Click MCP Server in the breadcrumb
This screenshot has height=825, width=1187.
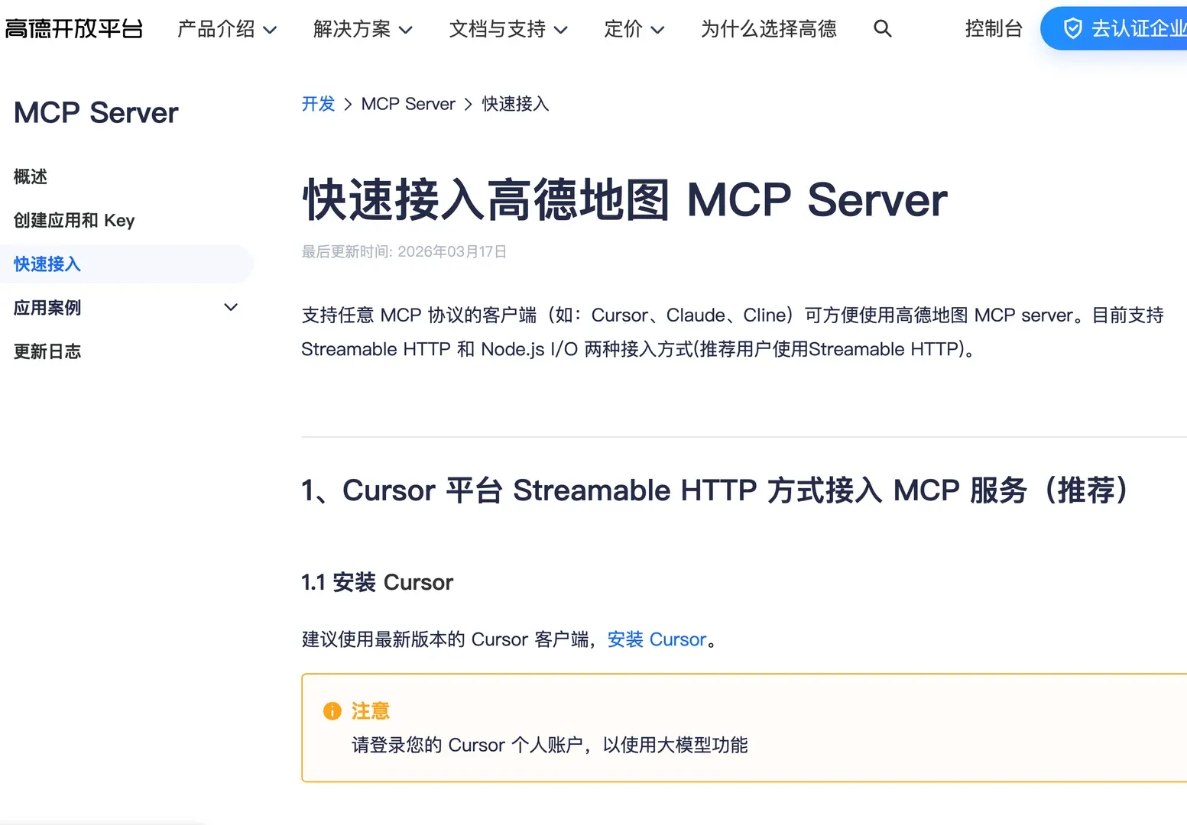408,104
